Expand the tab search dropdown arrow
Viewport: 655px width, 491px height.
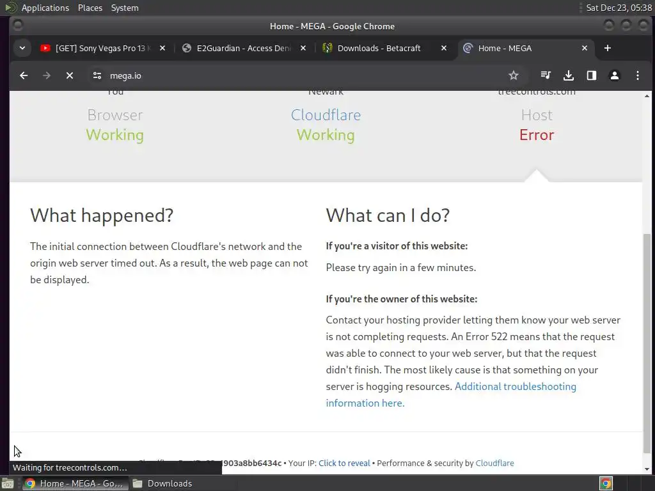click(x=22, y=49)
